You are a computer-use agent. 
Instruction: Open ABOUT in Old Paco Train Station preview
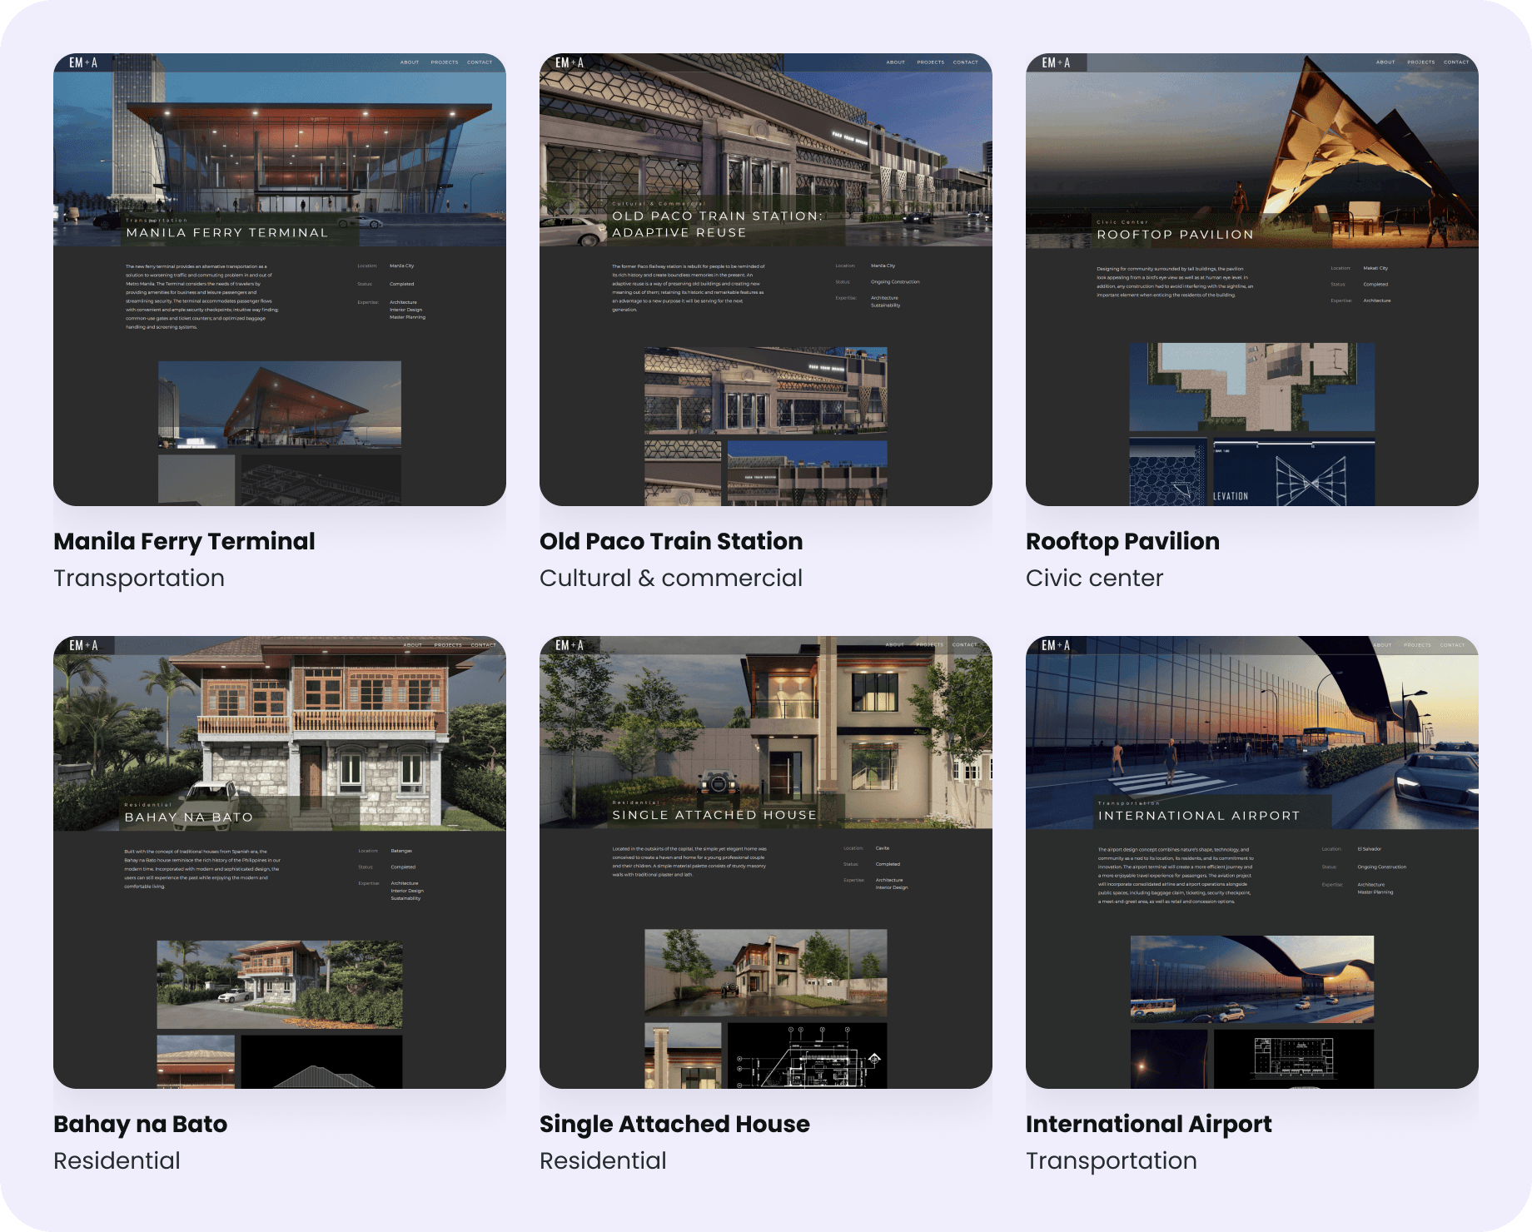coord(896,62)
